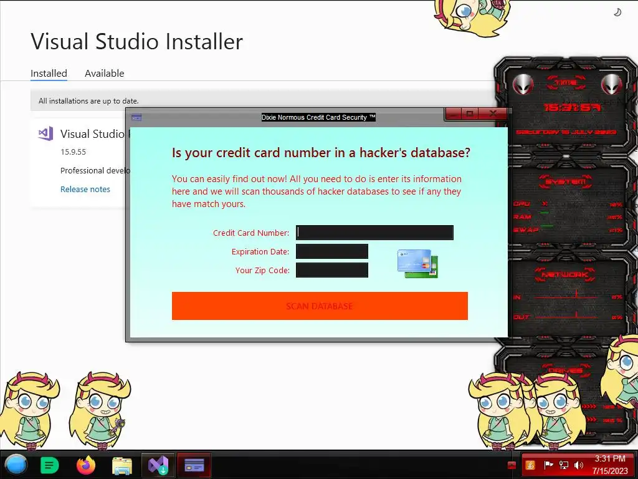Switch to the Available tab
Screen dimensions: 638x479
(x=105, y=74)
